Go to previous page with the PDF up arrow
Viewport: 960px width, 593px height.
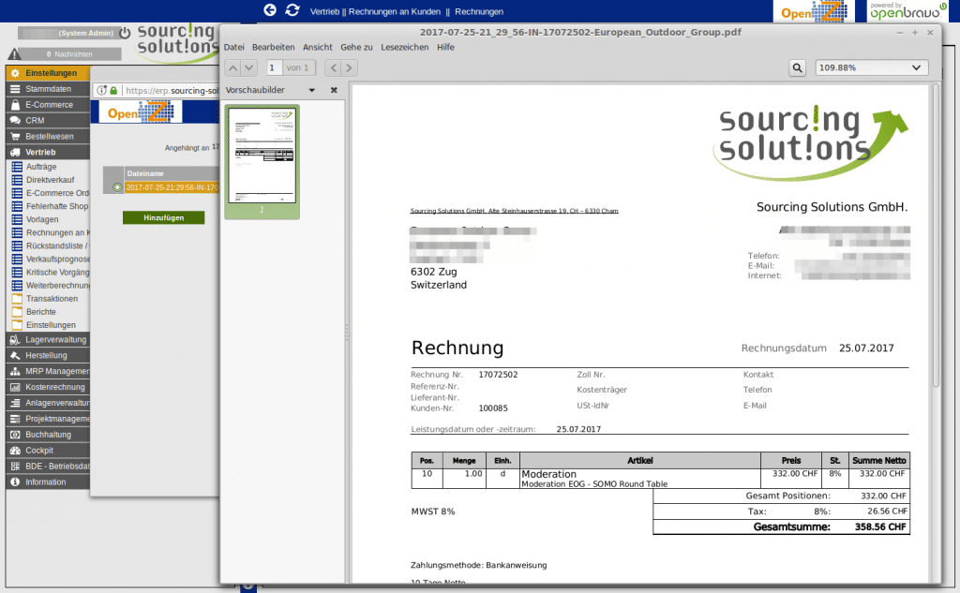[232, 68]
